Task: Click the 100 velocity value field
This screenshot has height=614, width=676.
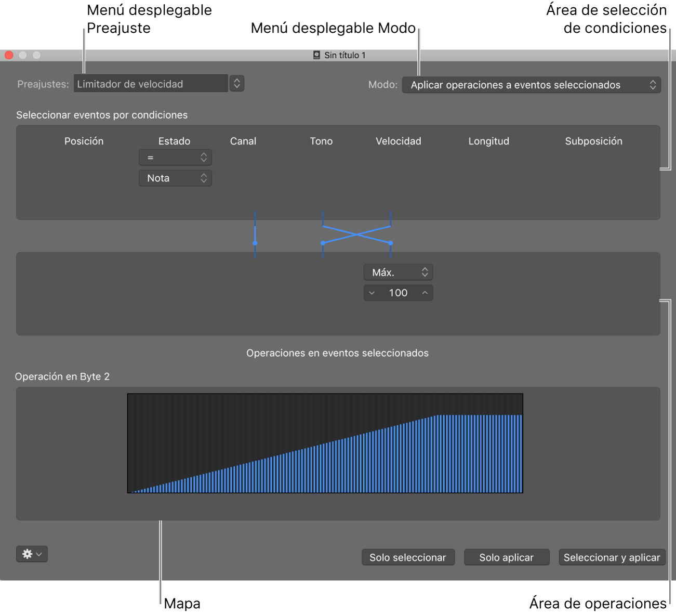Action: [398, 293]
